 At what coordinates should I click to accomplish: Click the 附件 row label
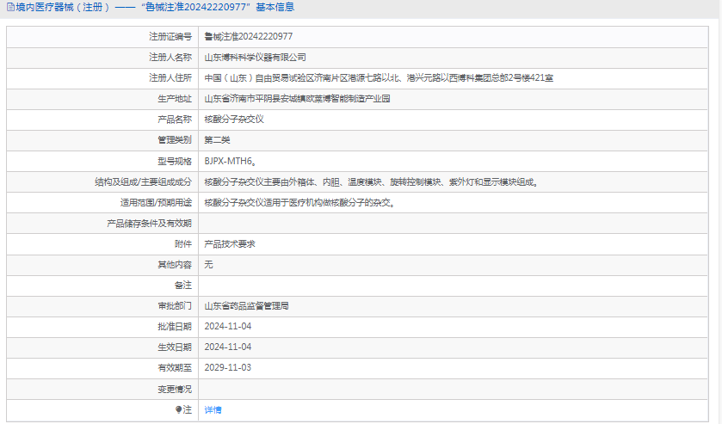182,244
